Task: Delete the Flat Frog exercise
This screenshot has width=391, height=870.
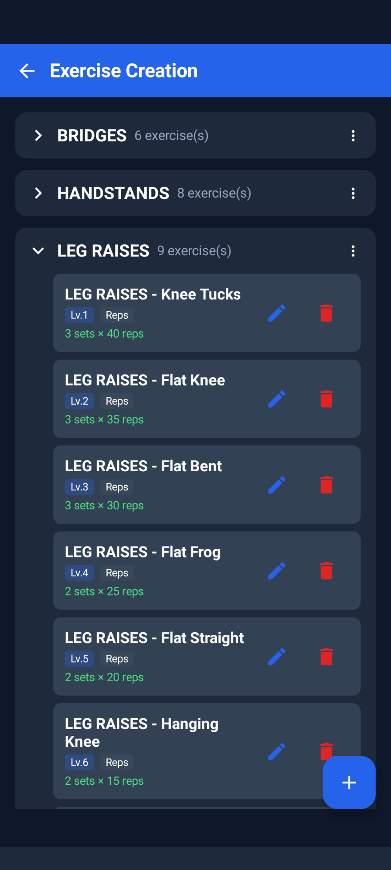Action: pyautogui.click(x=326, y=571)
